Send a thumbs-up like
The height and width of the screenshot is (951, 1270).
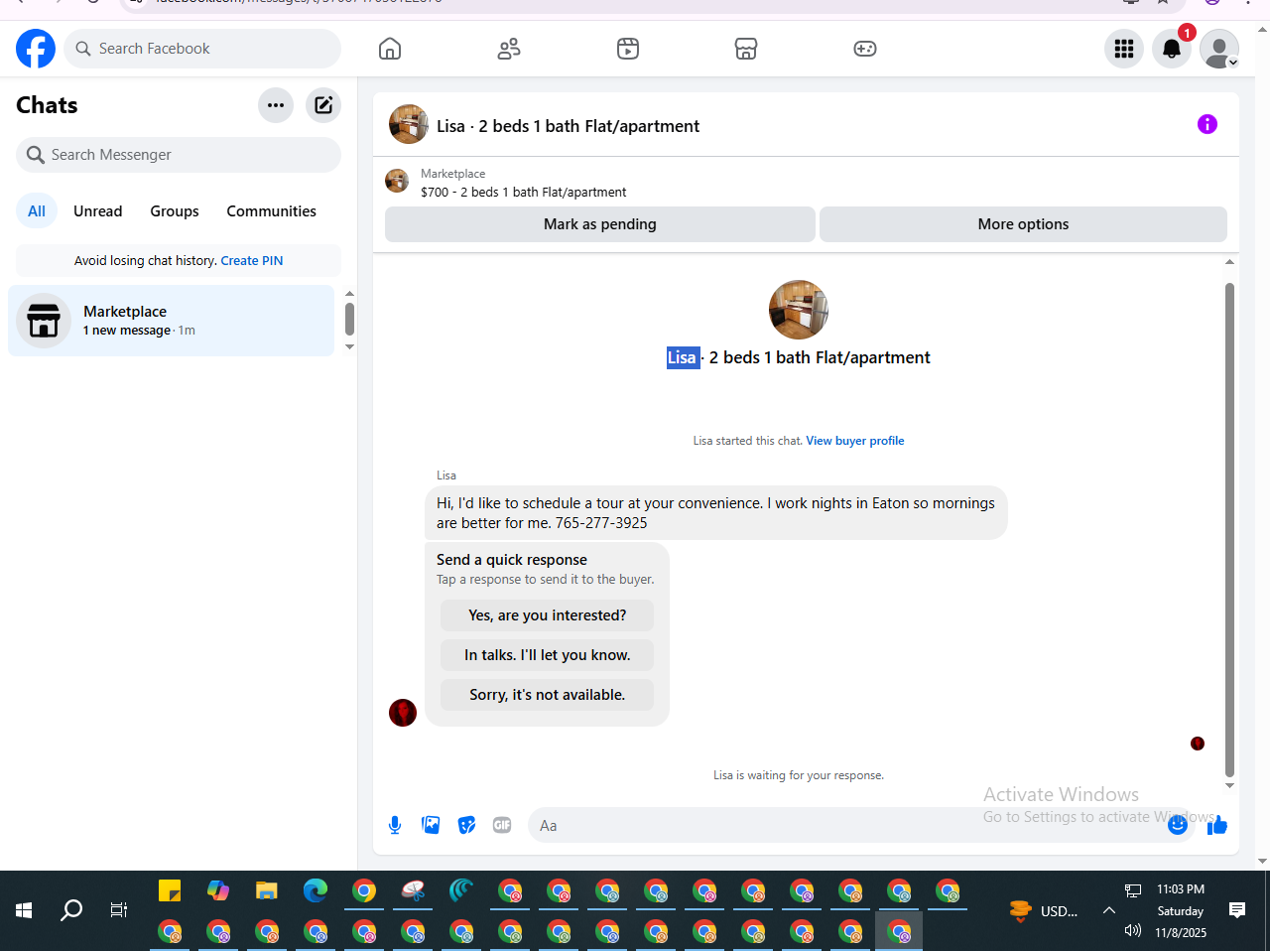(1217, 825)
